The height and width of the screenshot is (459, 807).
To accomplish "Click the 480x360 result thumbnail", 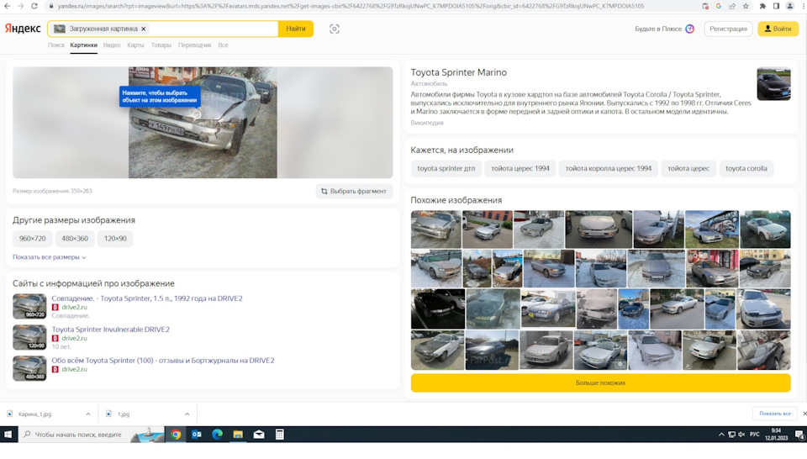I will point(29,368).
